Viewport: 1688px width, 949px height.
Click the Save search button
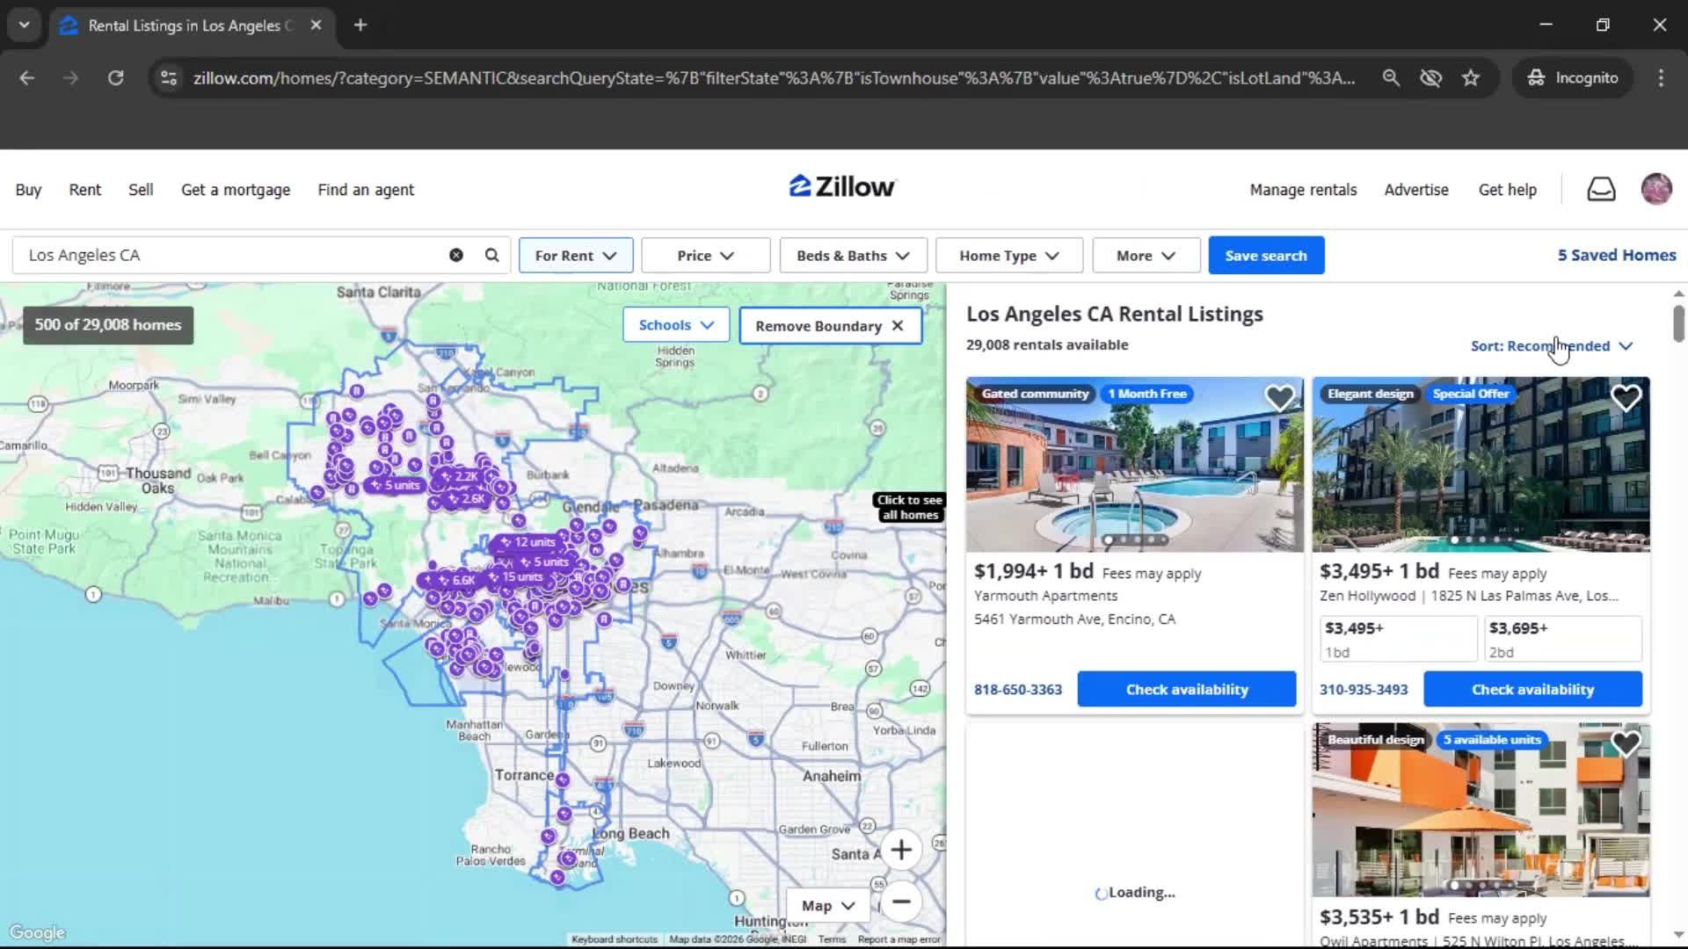click(x=1265, y=255)
